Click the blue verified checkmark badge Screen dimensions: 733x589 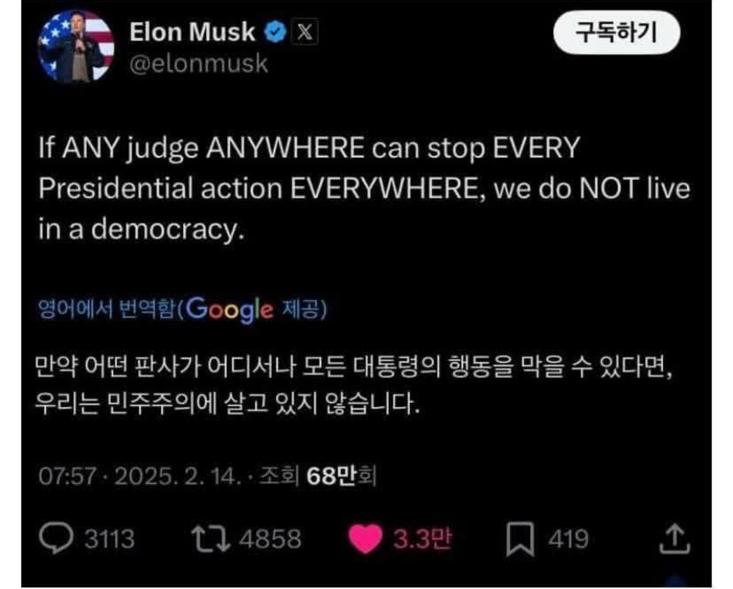coord(275,33)
